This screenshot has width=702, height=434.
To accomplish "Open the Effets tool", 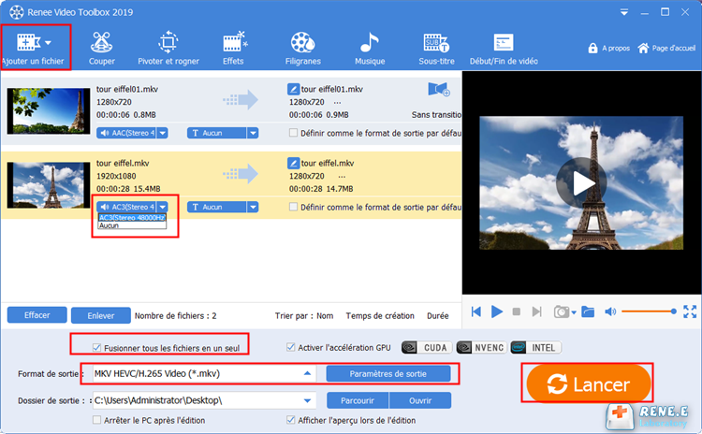I will coord(234,49).
